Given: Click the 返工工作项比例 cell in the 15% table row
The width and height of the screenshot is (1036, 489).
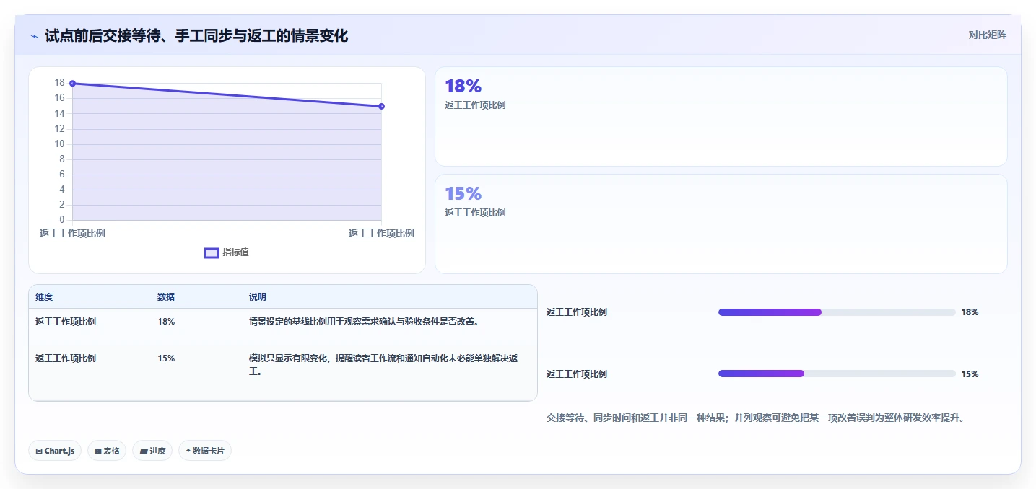Looking at the screenshot, I should pyautogui.click(x=66, y=358).
